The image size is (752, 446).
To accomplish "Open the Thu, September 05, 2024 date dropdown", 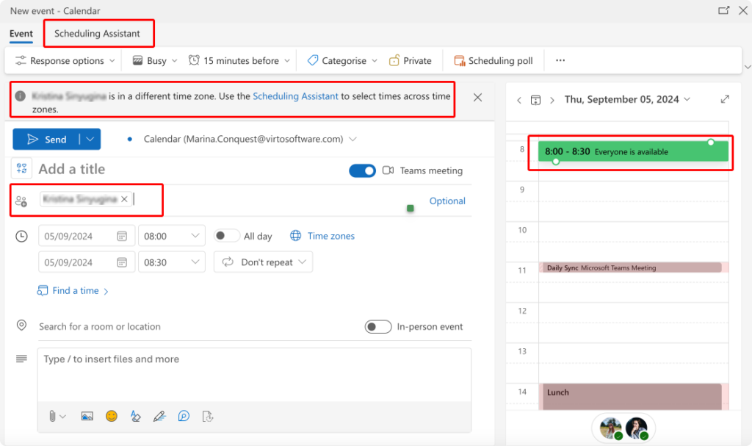I will click(627, 99).
